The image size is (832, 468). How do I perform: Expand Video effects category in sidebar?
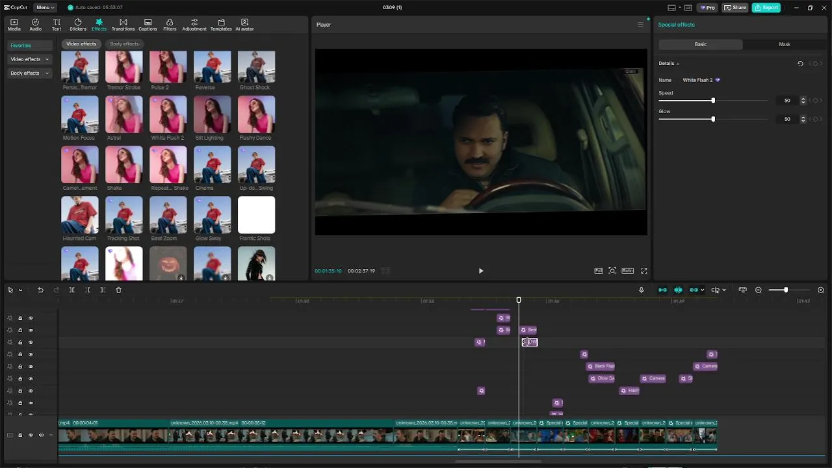click(x=30, y=59)
